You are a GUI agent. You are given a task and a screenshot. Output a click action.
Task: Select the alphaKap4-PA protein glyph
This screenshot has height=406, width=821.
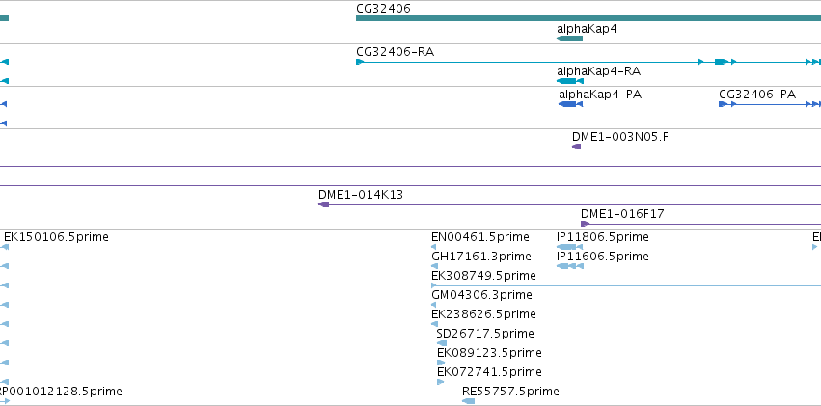click(x=571, y=104)
